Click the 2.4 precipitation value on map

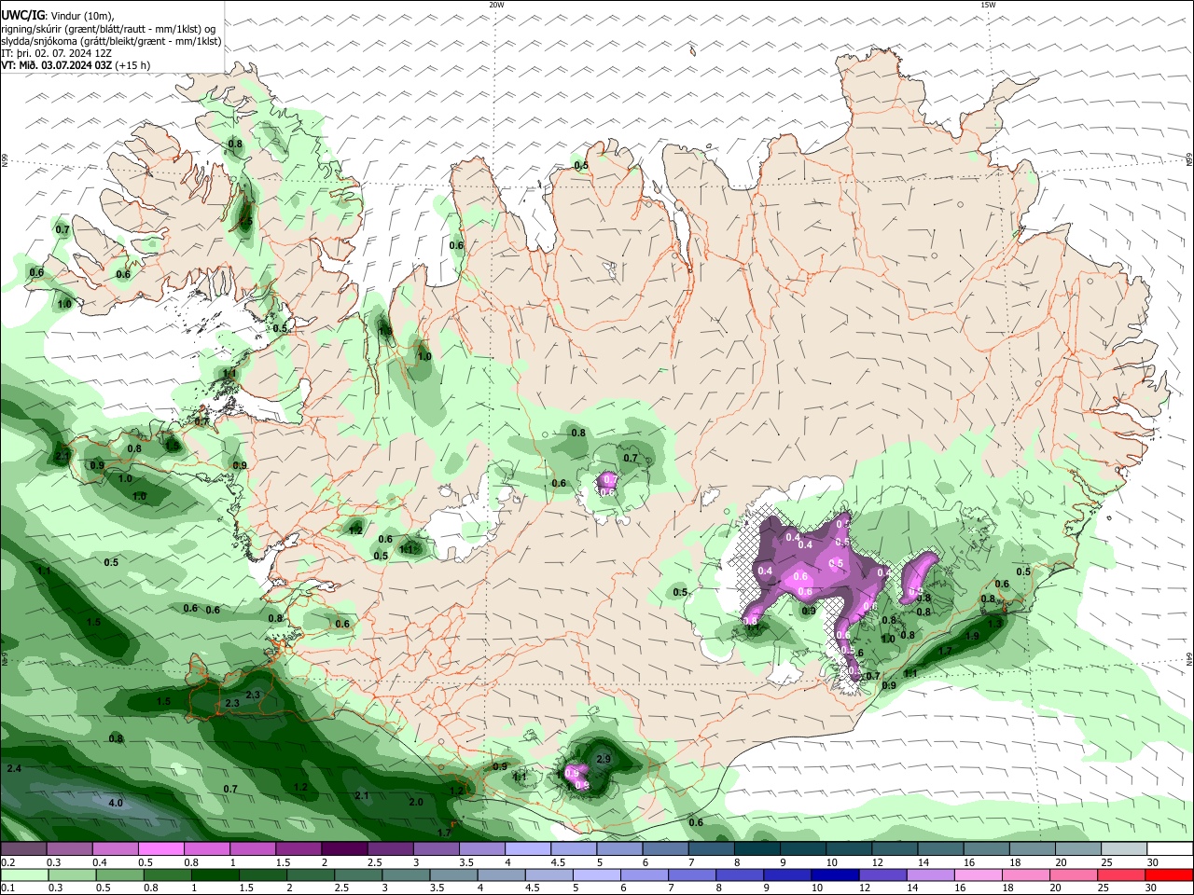(x=13, y=768)
